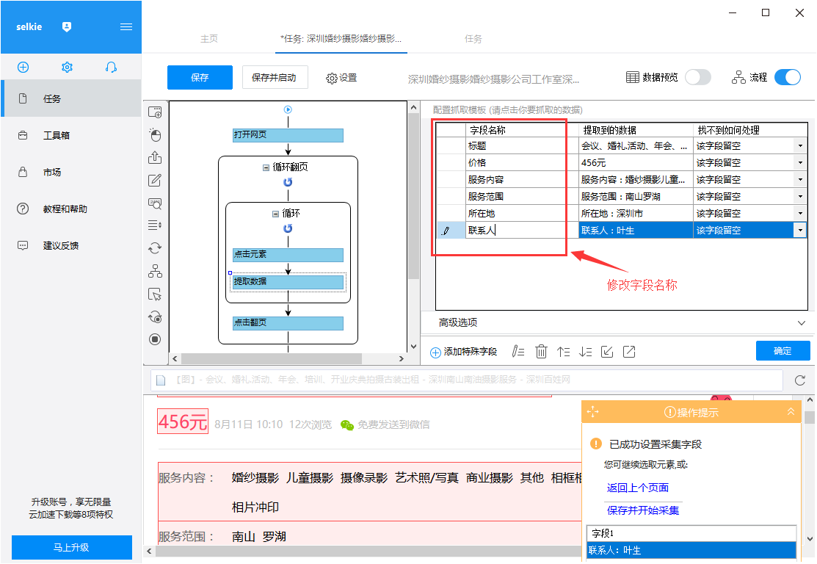Select the click element mouse tool
The height and width of the screenshot is (564, 817).
[x=155, y=135]
